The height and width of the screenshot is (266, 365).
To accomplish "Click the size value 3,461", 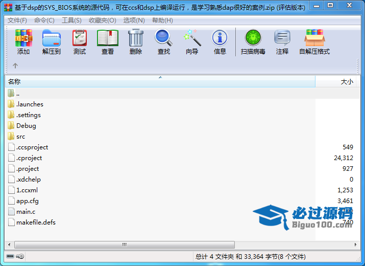I will [x=345, y=201].
